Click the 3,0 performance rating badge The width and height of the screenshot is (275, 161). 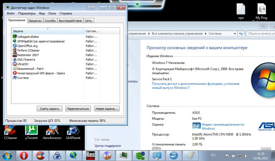(196, 126)
